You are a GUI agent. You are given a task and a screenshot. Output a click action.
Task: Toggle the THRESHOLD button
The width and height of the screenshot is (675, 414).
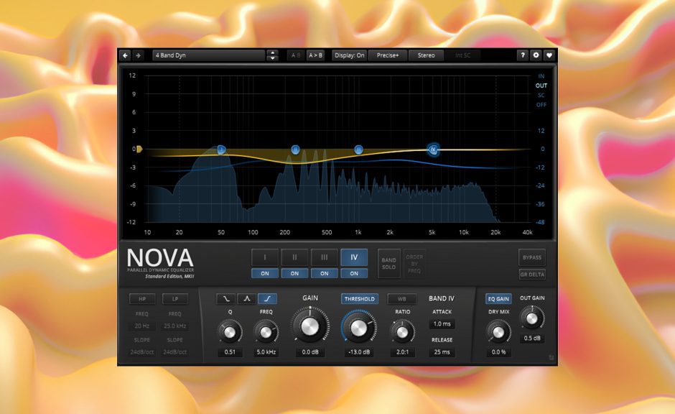pyautogui.click(x=359, y=299)
